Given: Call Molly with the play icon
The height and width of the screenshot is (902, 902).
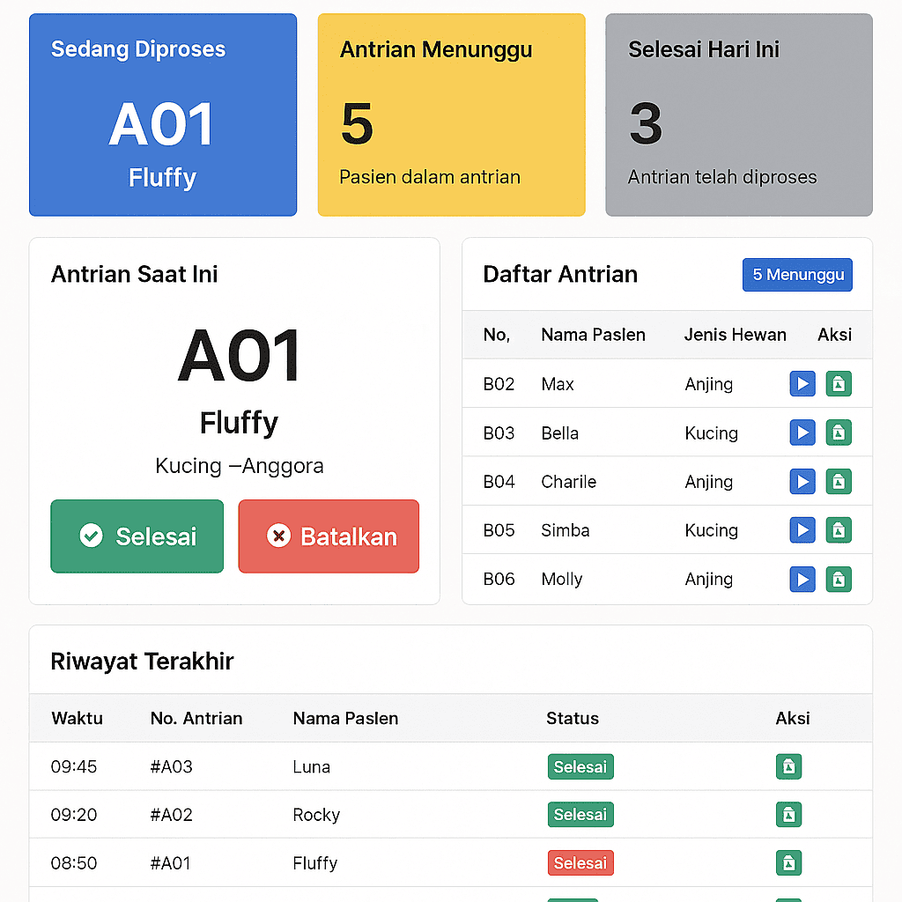Looking at the screenshot, I should click(802, 579).
